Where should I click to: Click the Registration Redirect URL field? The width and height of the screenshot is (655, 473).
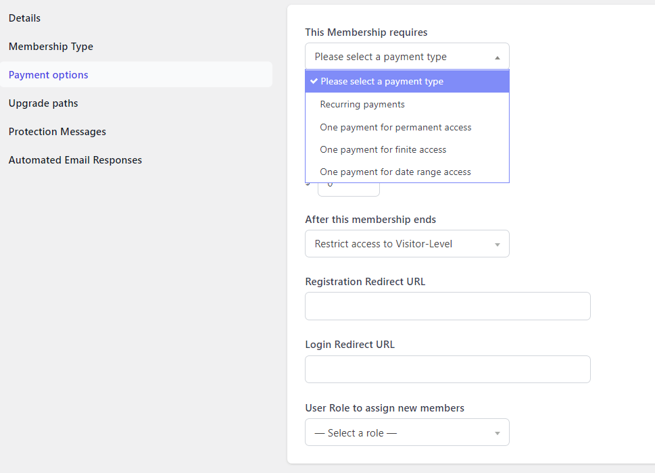click(x=447, y=306)
